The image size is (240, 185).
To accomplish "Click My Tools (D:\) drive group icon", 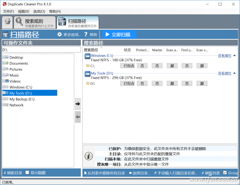I will click(88, 74).
